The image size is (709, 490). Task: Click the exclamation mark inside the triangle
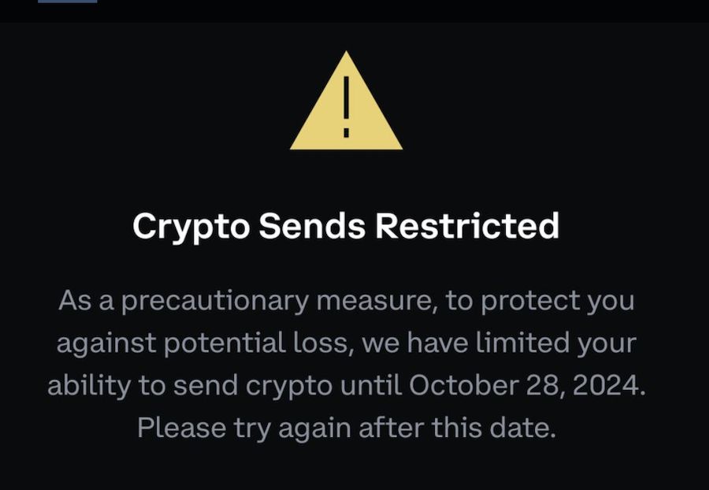(346, 110)
